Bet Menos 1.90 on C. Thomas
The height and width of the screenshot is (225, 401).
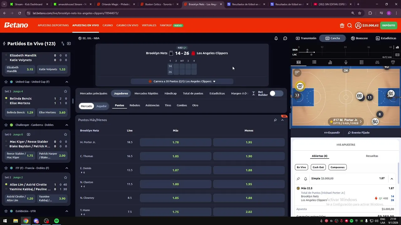[249, 156]
